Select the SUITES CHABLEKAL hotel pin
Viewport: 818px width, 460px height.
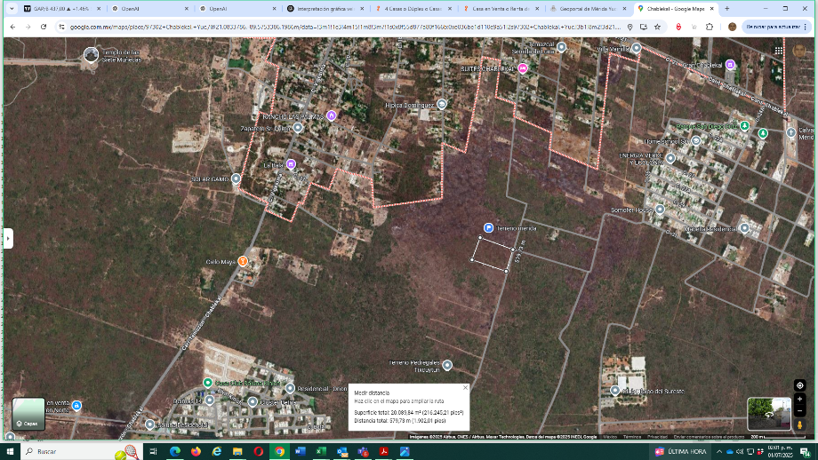click(522, 68)
